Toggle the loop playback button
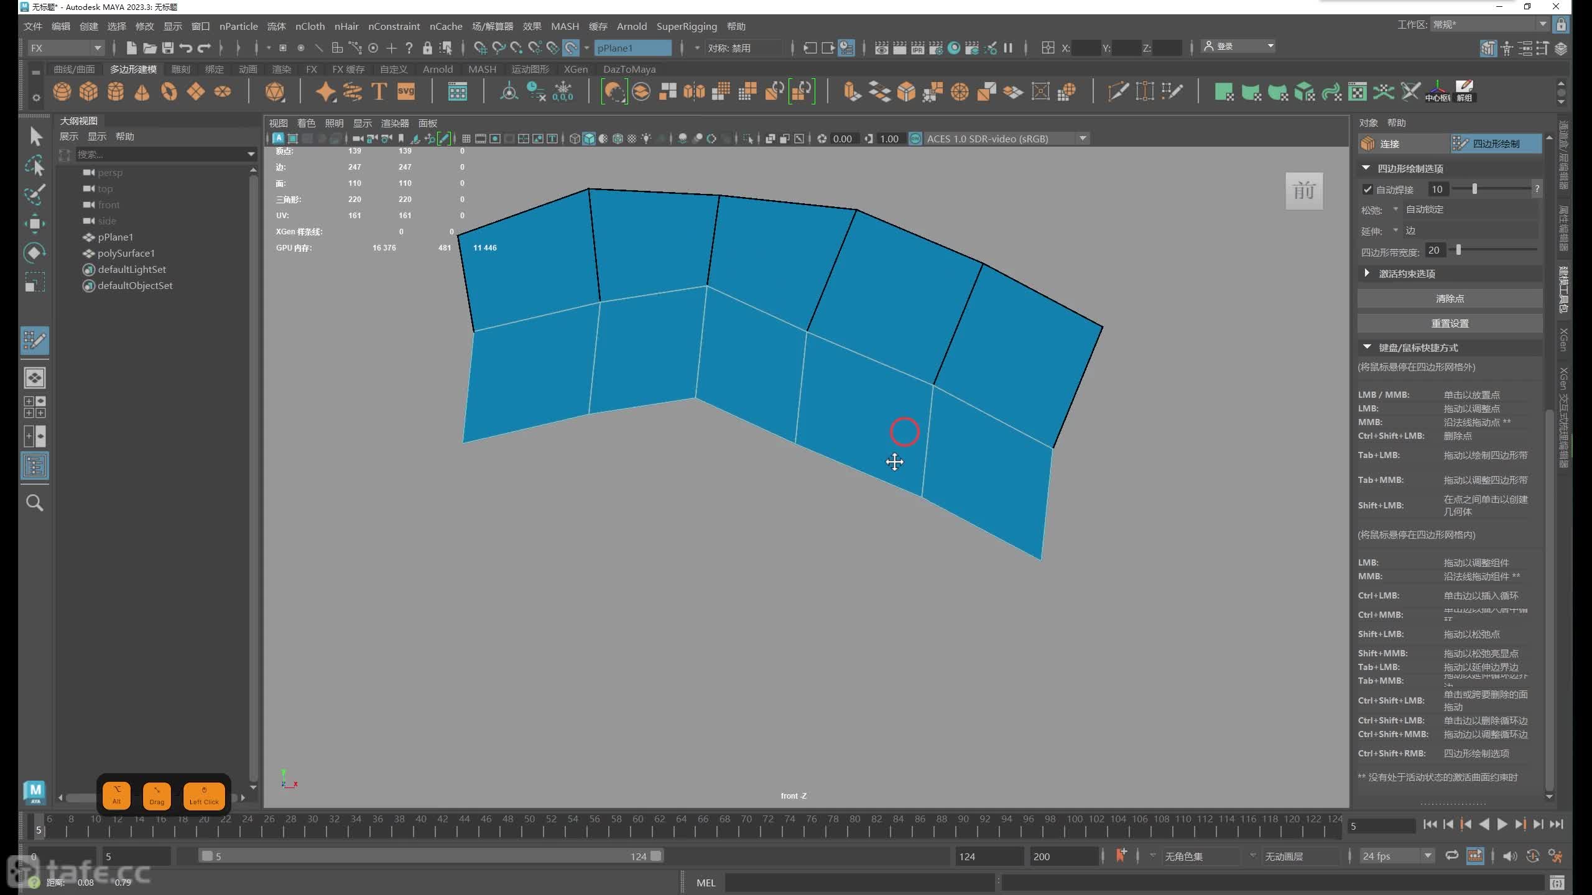The height and width of the screenshot is (895, 1592). (1451, 856)
